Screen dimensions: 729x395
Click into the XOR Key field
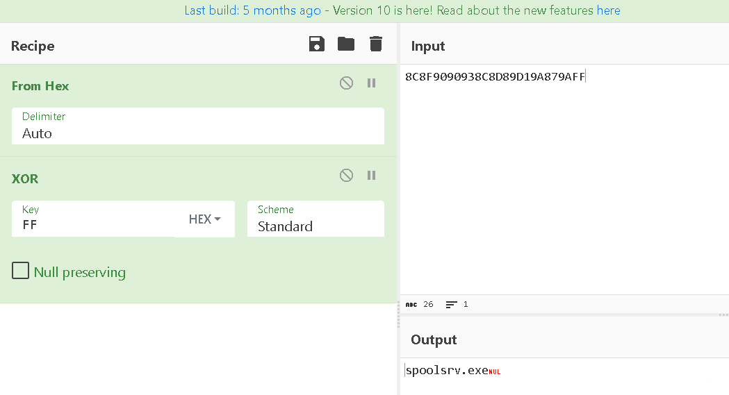(93, 219)
